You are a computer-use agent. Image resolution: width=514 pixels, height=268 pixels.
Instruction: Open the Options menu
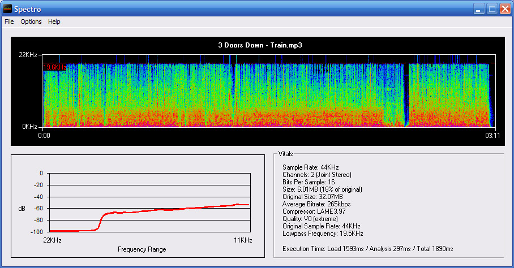tap(31, 21)
